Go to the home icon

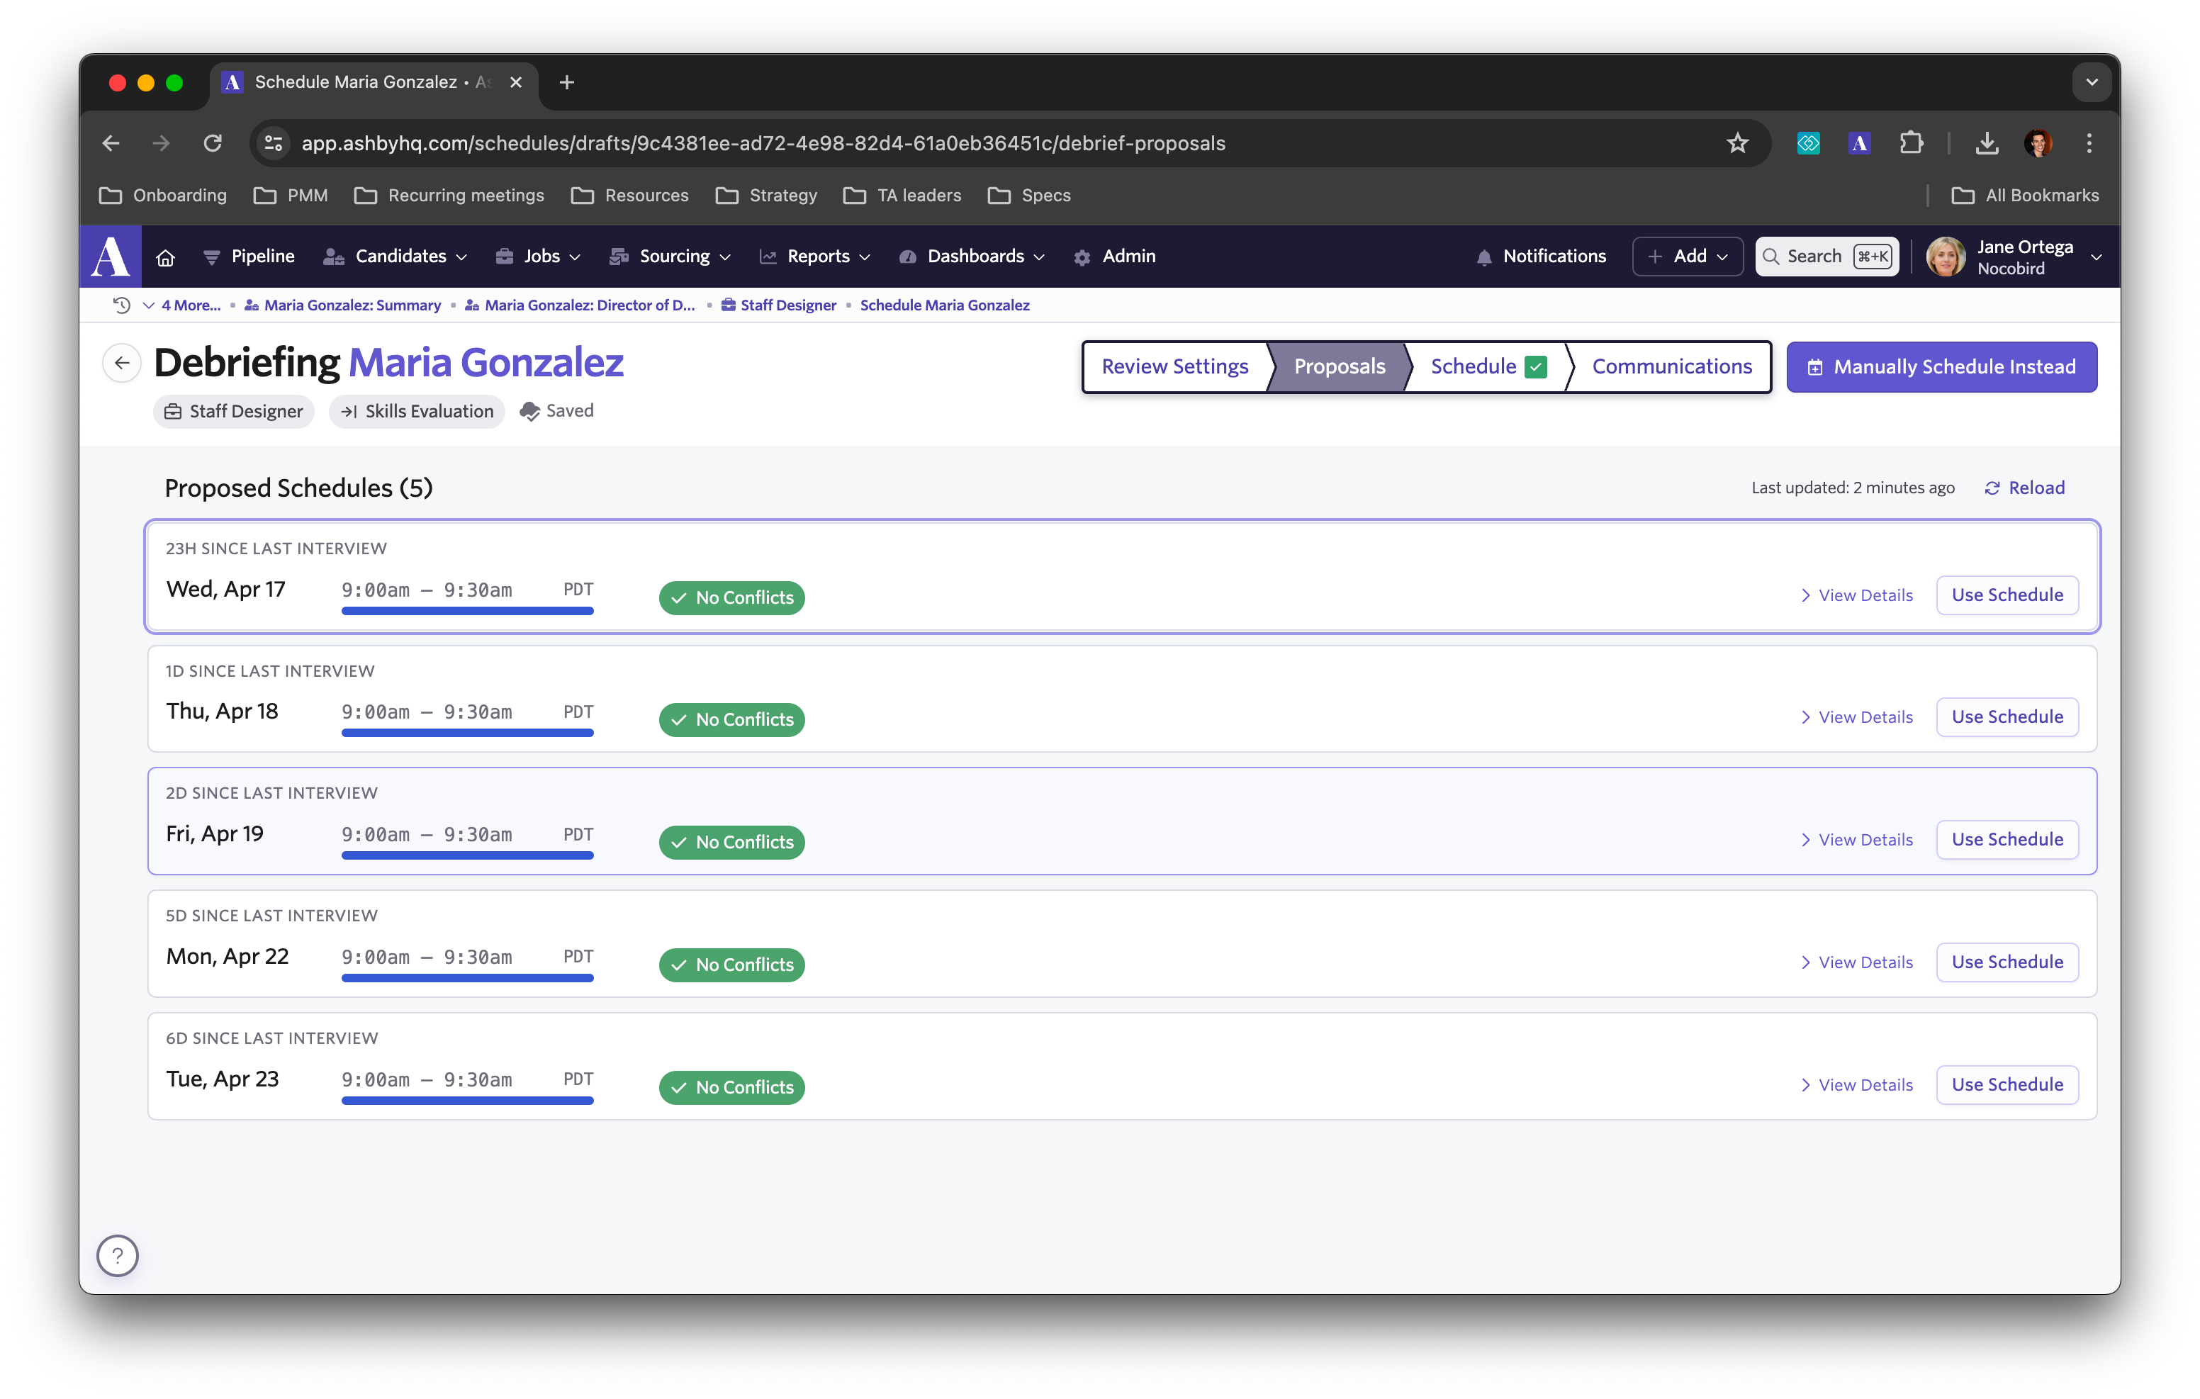click(165, 258)
